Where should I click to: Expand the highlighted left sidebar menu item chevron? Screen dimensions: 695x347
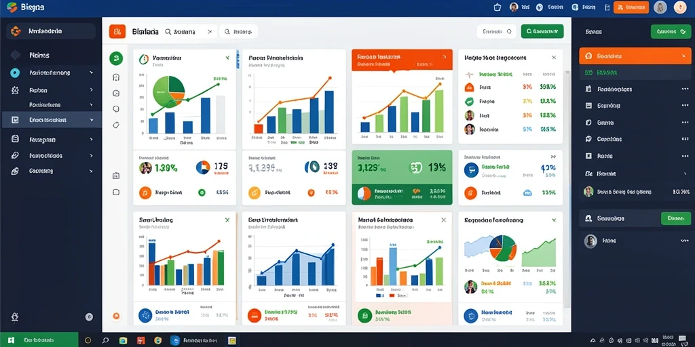click(x=92, y=120)
